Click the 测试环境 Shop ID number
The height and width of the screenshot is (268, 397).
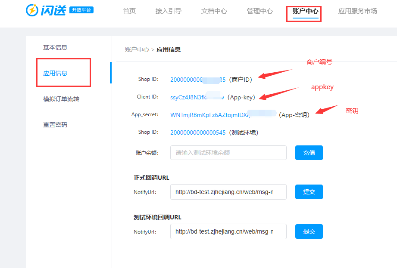coord(198,132)
